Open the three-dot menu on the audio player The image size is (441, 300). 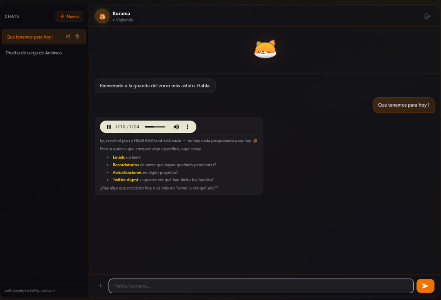coord(187,127)
